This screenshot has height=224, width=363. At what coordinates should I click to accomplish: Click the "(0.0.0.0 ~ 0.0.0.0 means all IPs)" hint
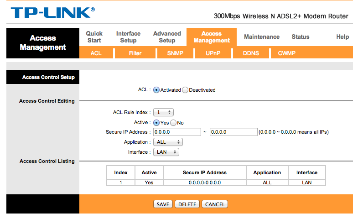point(294,132)
